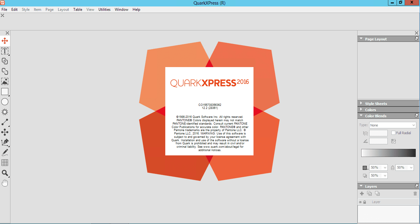The height and width of the screenshot is (224, 420).
Task: Open the Style menu
Action: (26, 10)
